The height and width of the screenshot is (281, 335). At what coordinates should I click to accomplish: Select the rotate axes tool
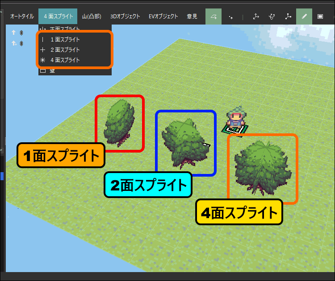[x=272, y=17]
